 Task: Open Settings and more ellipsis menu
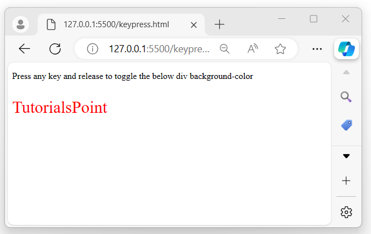(x=317, y=49)
